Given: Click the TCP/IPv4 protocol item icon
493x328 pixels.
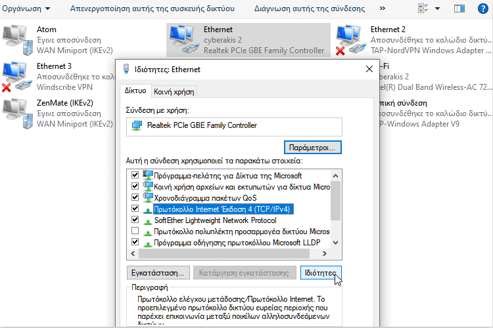Looking at the screenshot, I should (x=148, y=211).
